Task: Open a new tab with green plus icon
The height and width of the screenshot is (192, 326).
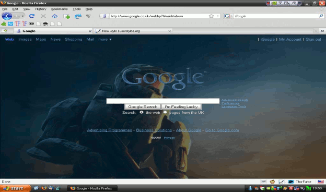Action: (x=66, y=16)
